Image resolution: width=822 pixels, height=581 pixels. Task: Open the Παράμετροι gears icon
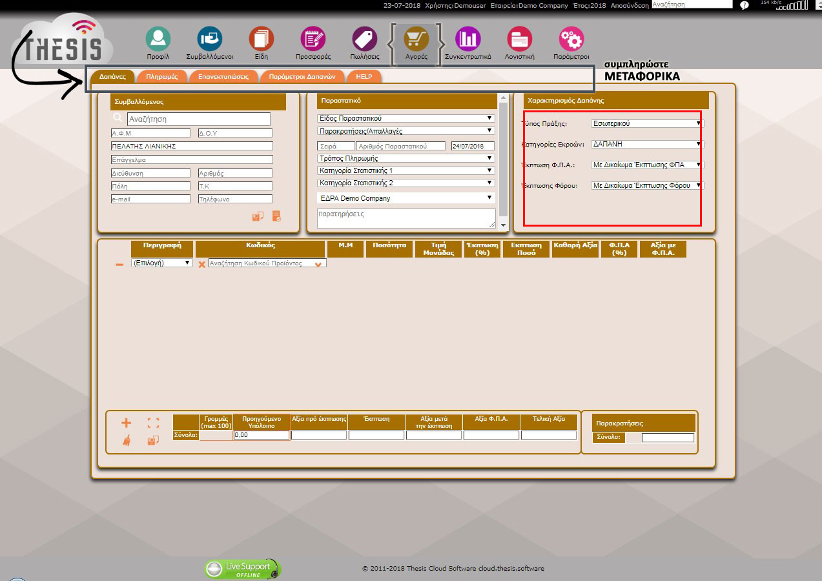[x=571, y=39]
